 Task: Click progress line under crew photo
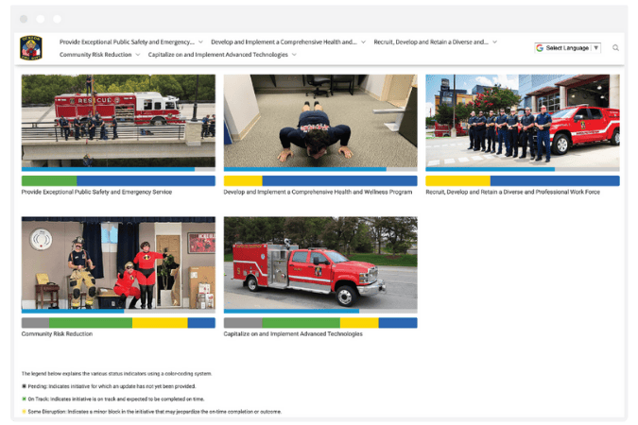[523, 169]
